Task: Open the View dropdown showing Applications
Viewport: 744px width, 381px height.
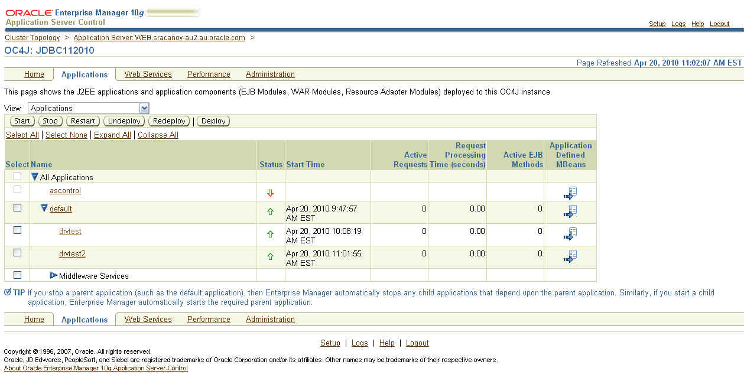Action: [x=89, y=108]
